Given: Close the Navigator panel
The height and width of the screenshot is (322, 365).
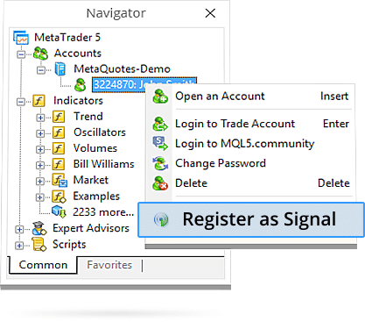Looking at the screenshot, I should coord(210,13).
